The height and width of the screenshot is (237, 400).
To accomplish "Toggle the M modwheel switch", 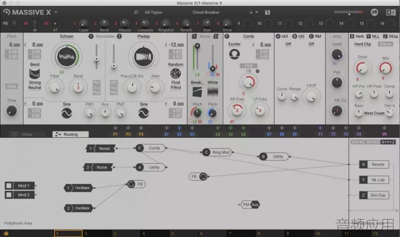I will [x=34, y=23].
